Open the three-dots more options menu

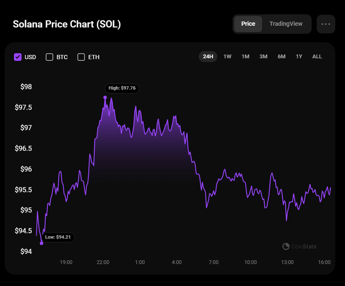coord(326,24)
